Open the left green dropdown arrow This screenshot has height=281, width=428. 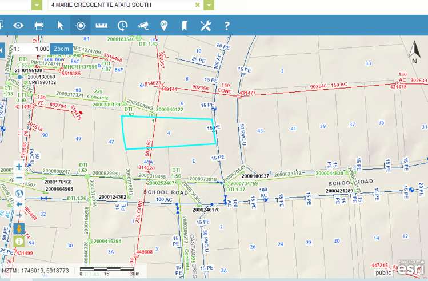(x=37, y=5)
